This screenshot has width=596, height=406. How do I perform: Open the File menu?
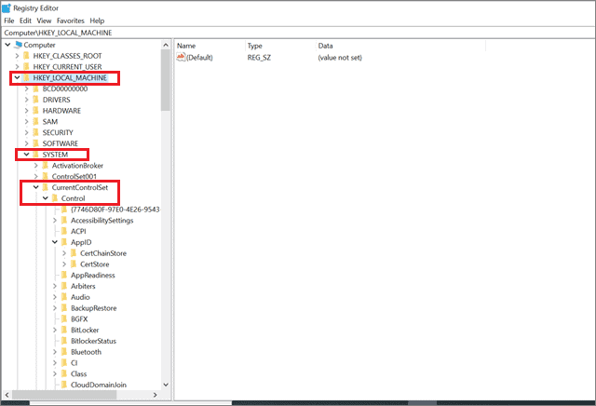(8, 20)
